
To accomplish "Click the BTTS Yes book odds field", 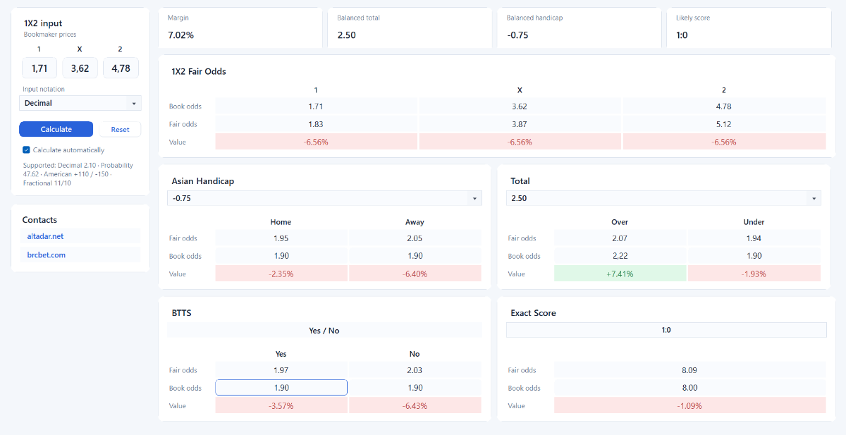I will 281,388.
